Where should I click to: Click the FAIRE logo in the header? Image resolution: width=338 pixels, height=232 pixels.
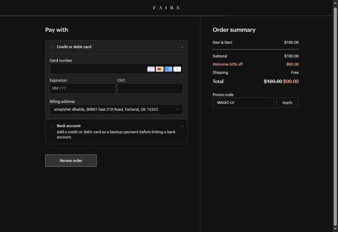pos(166,8)
